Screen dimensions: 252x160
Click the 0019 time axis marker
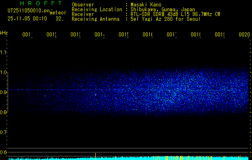click(220, 34)
